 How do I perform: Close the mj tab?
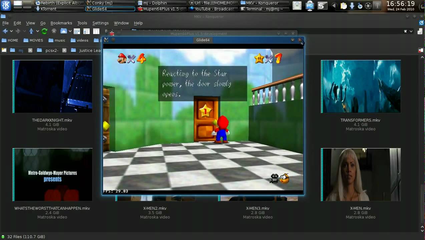point(30,51)
